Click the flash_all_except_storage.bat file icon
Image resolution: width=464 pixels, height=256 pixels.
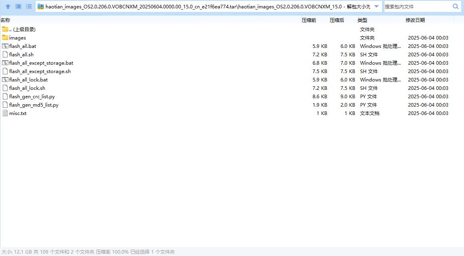5,63
